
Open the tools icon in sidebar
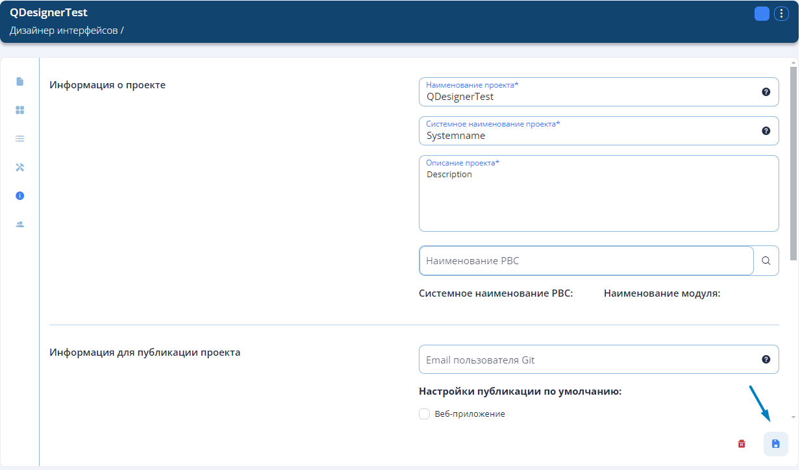tap(19, 167)
